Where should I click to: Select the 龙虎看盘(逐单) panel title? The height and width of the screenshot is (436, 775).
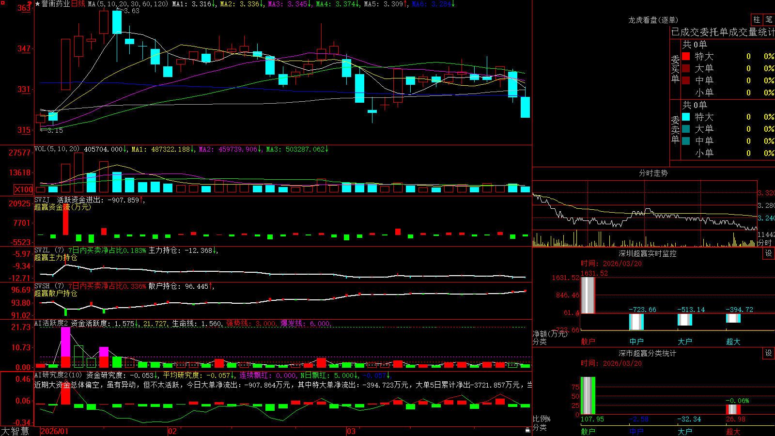[653, 20]
